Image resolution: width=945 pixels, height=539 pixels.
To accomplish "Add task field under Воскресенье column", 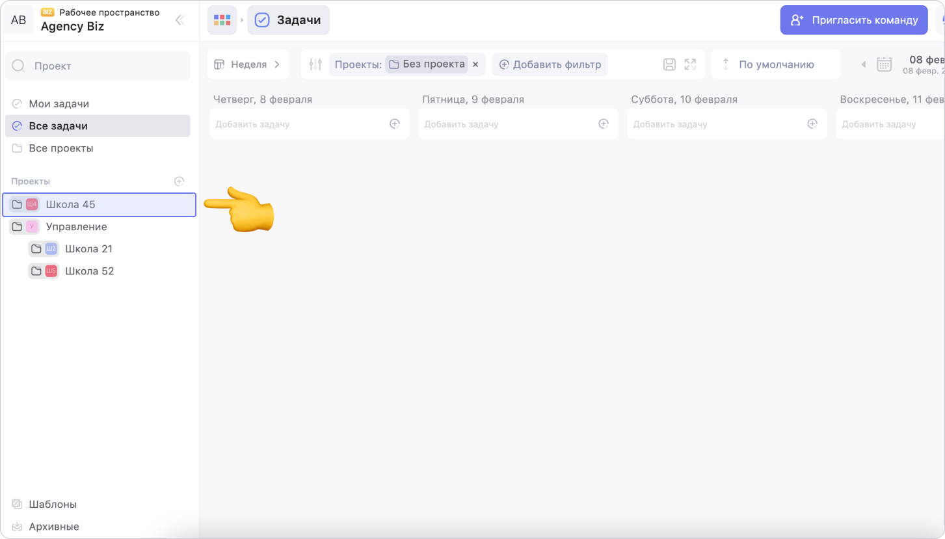I will pyautogui.click(x=890, y=124).
